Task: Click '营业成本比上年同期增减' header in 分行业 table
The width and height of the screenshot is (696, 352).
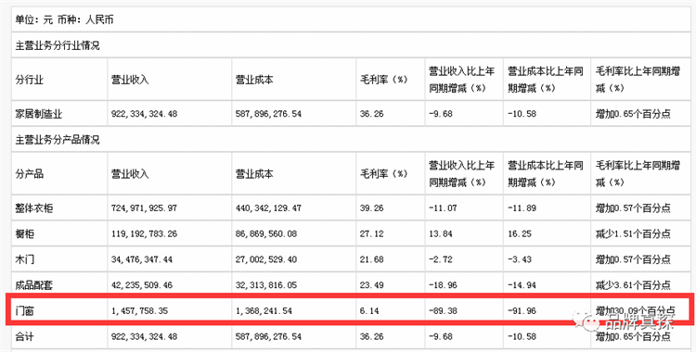Action: [545, 80]
